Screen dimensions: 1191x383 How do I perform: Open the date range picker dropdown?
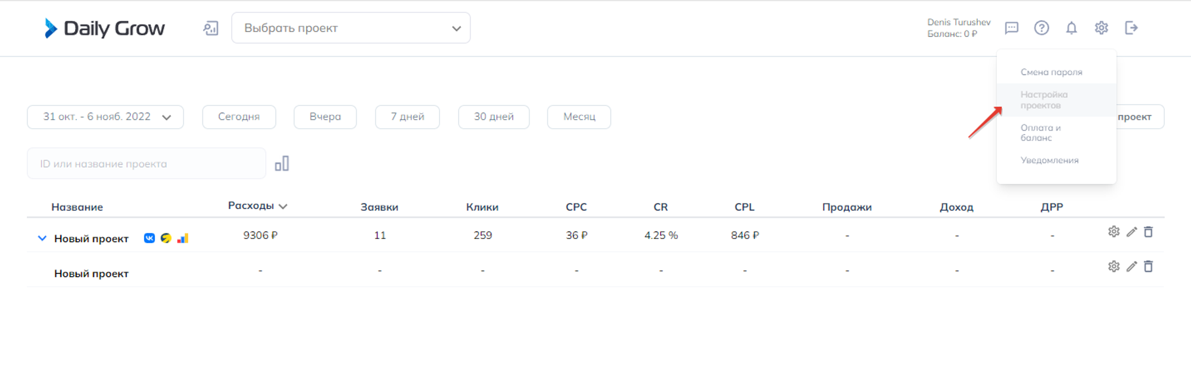[x=105, y=117]
